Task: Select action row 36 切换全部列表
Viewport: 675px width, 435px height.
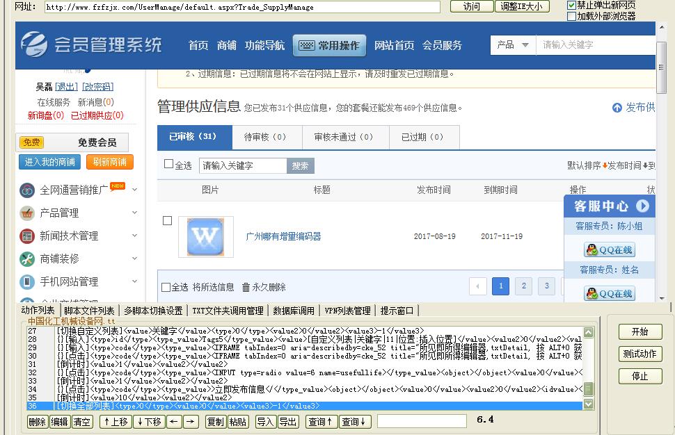Action: [304, 406]
